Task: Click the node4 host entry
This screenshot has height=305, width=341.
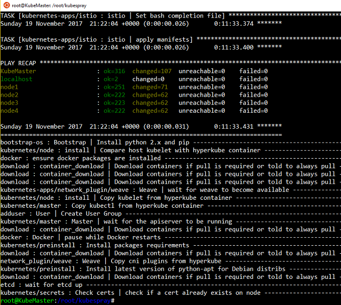Action: point(9,111)
